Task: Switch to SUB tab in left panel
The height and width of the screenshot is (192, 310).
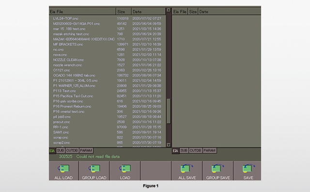Action: pyautogui.click(x=61, y=150)
